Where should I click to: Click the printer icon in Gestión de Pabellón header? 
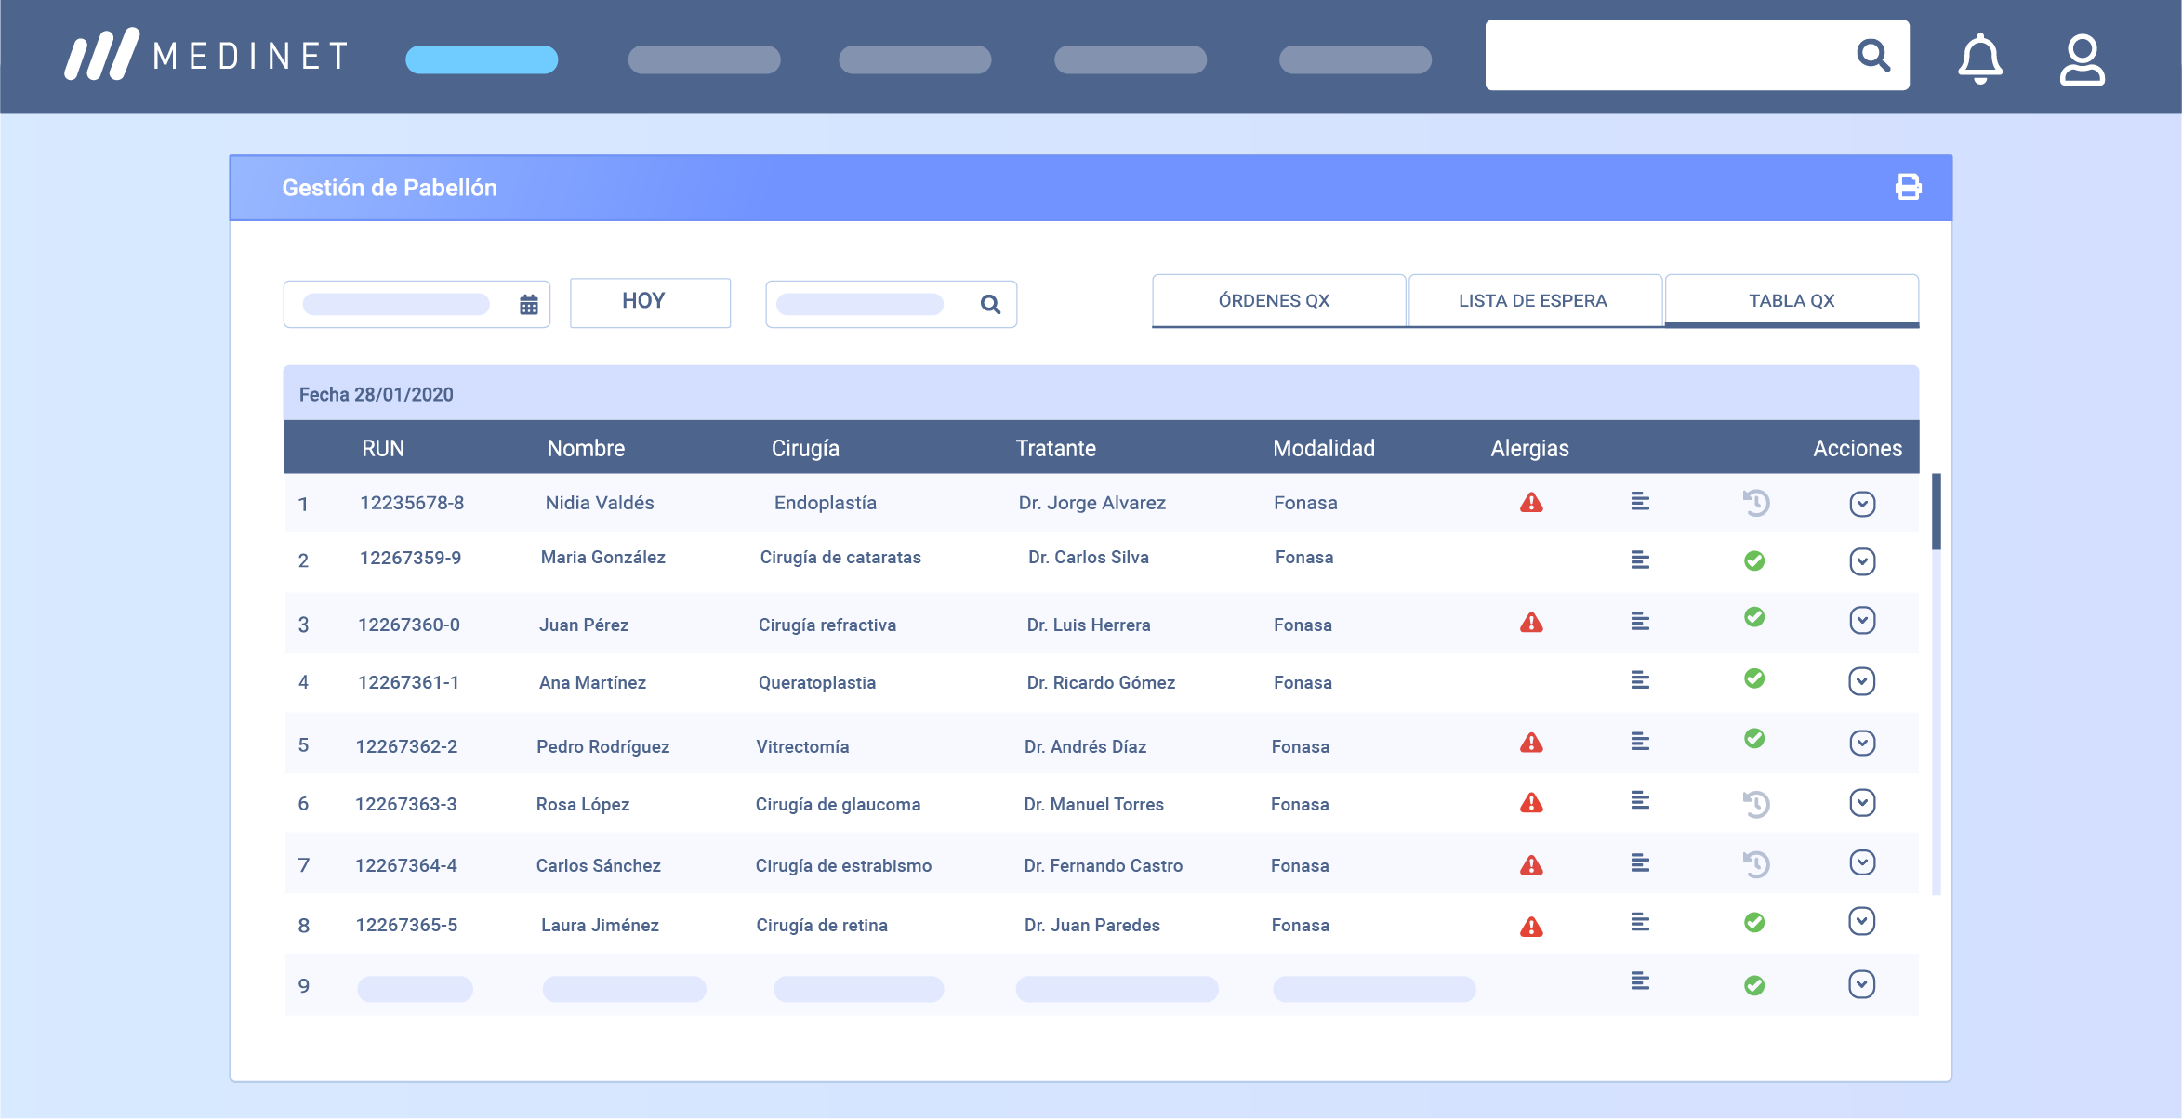pos(1908,187)
